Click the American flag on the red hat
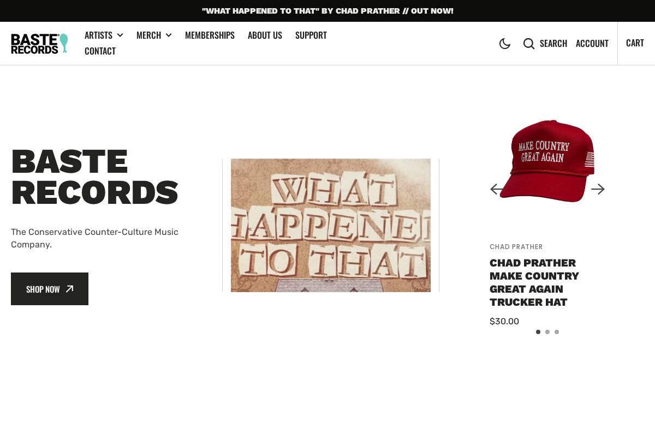This screenshot has width=655, height=436. pyautogui.click(x=589, y=160)
